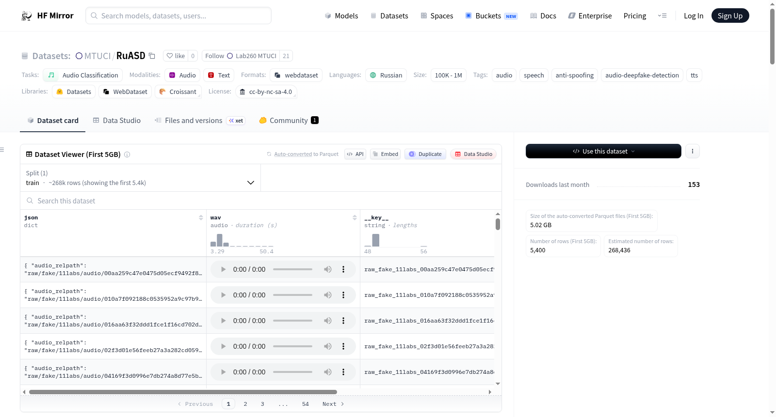
Task: Play audio for the 010a7f092188 row
Action: coord(223,295)
